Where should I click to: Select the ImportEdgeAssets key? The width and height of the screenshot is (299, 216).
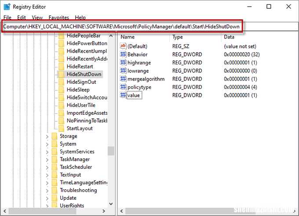point(87,113)
